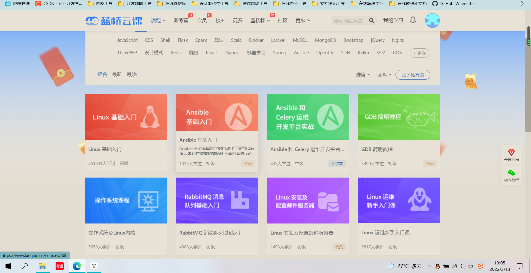Go to 会员 menu
Viewport: 531px width, 273px height.
(202, 20)
